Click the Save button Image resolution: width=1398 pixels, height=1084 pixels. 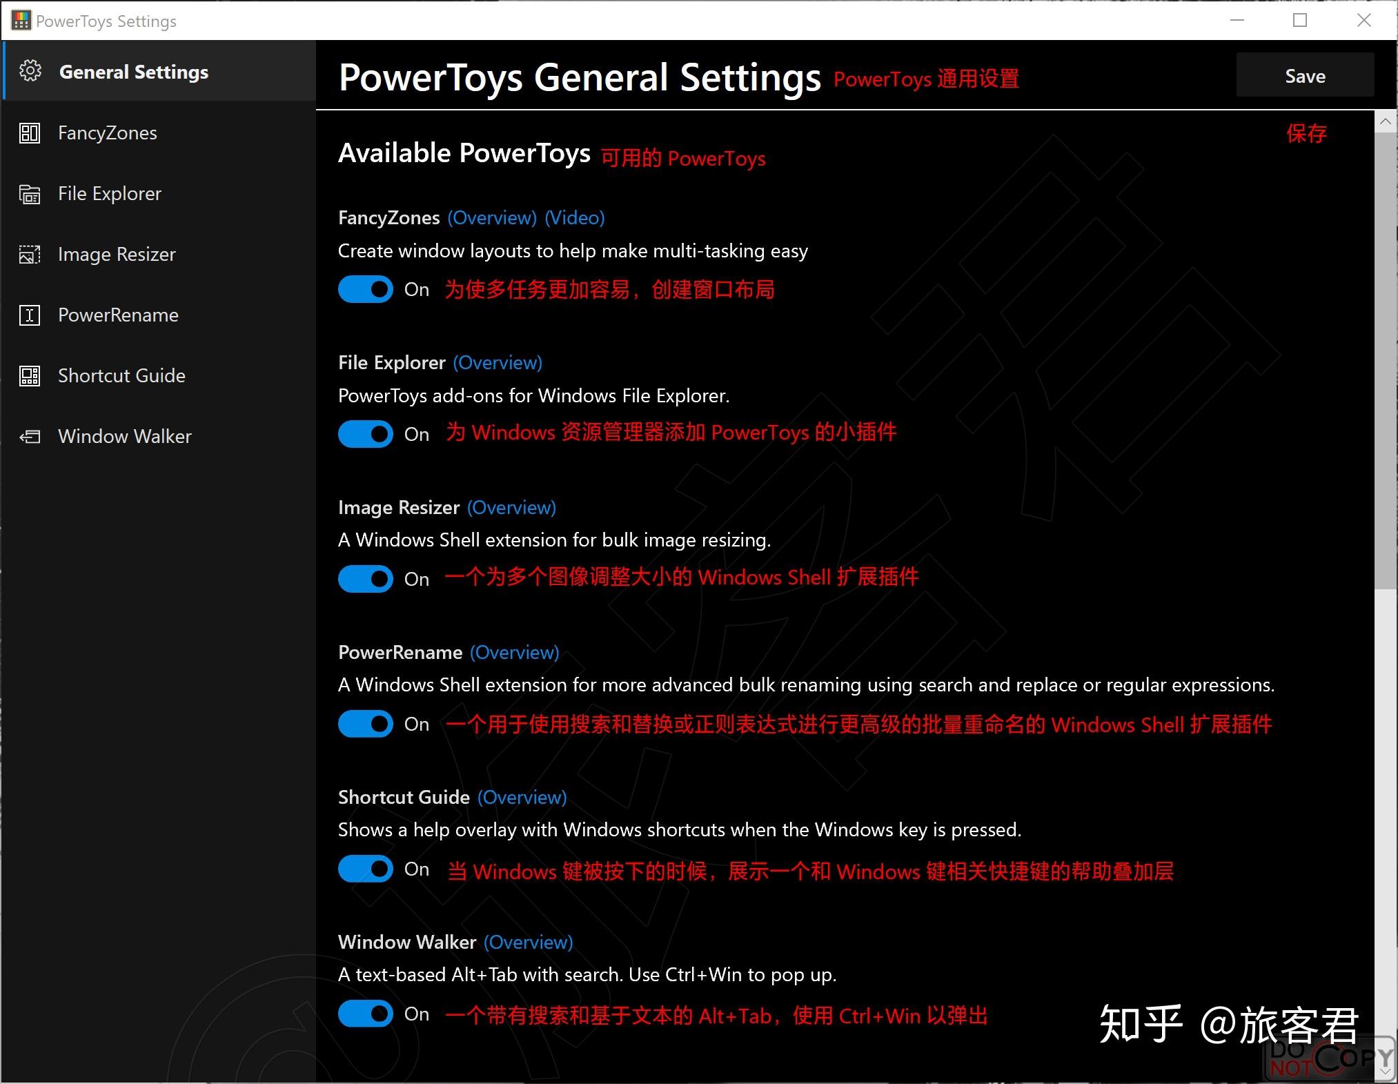click(1304, 75)
